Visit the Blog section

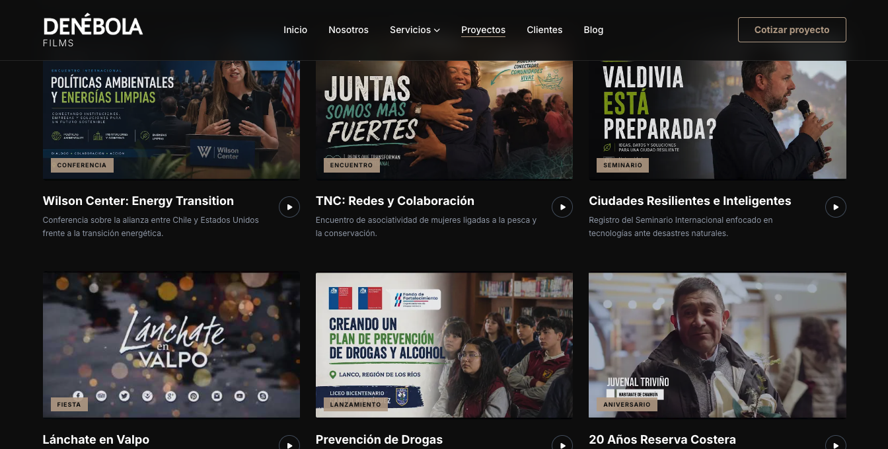click(593, 30)
